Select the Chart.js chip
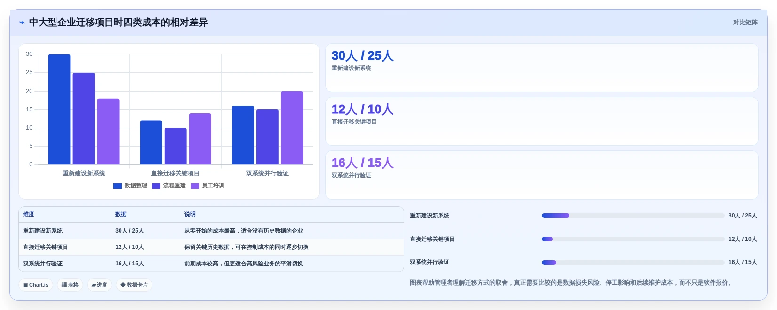 (36, 285)
